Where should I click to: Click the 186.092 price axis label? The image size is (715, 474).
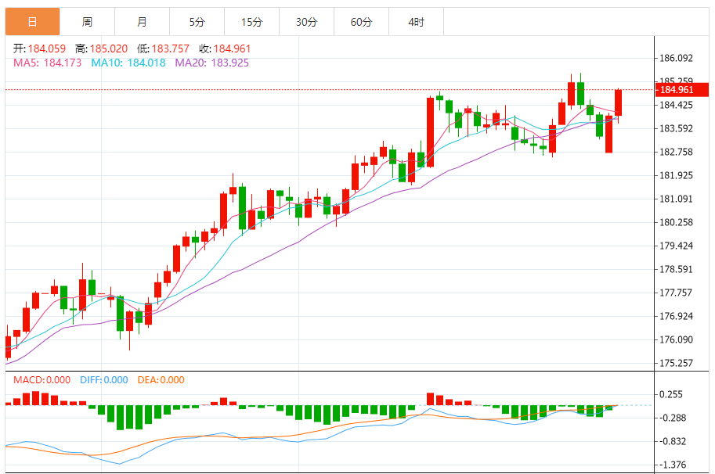[x=677, y=59]
